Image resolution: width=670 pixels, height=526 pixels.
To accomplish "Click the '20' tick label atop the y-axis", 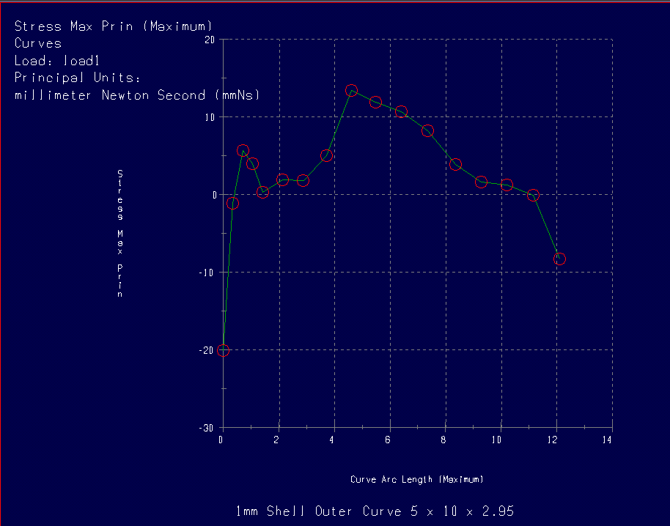I will (x=210, y=40).
